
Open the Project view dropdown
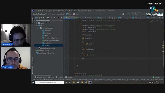point(39,18)
